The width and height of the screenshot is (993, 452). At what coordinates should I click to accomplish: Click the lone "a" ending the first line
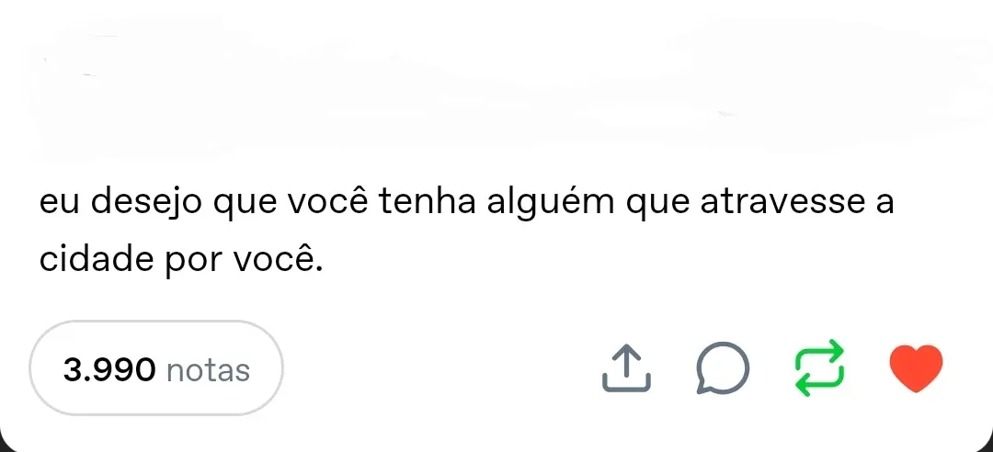click(x=883, y=203)
